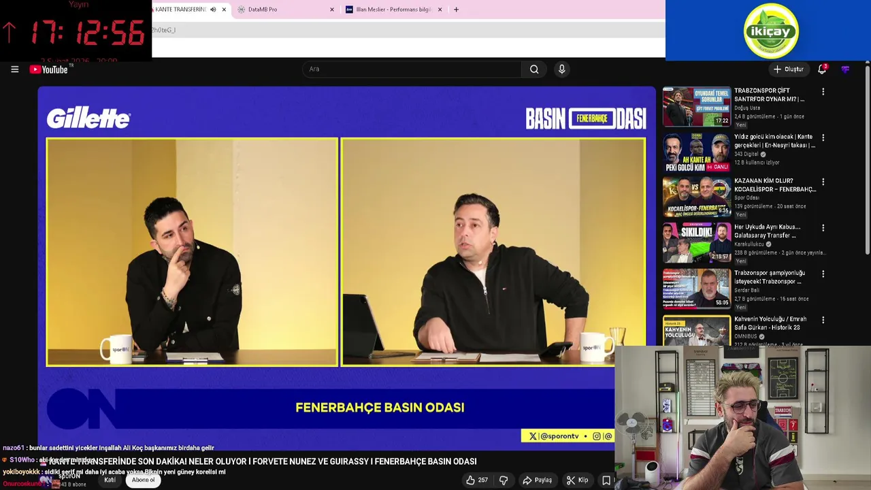Open 'Yıldız golcü kim olacak | Kante' title
Image resolution: width=871 pixels, height=490 pixels.
click(x=774, y=141)
